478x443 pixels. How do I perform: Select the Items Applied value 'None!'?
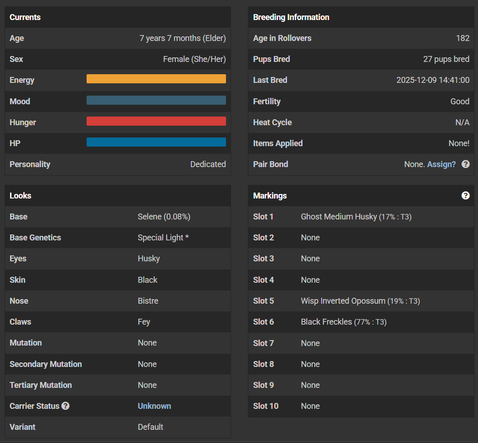459,143
